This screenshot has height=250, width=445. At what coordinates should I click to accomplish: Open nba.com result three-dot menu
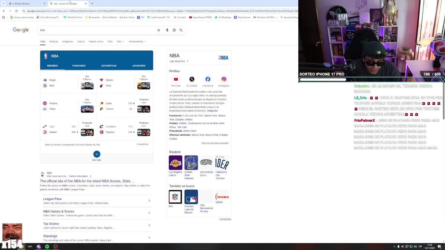pyautogui.click(x=90, y=176)
